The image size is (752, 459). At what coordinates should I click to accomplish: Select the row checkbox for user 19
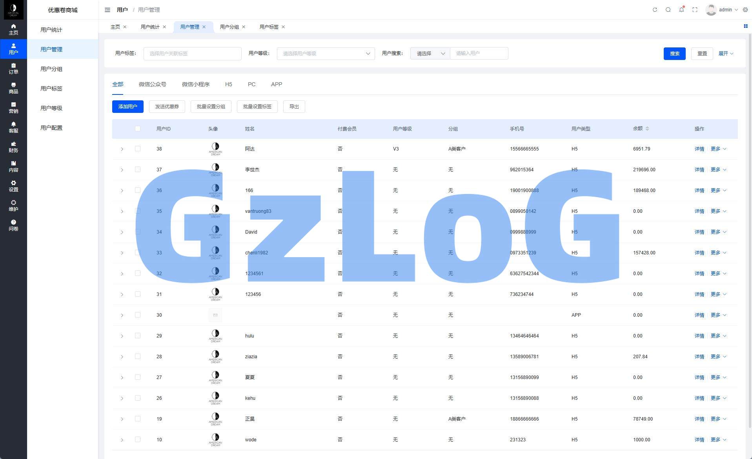(x=138, y=419)
